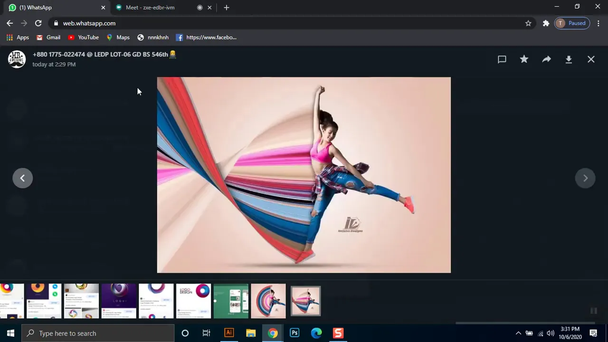Download the viewed image
Viewport: 608px width, 342px height.
(x=569, y=59)
